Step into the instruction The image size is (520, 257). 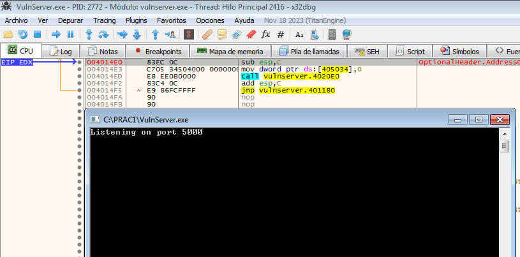pyautogui.click(x=89, y=34)
